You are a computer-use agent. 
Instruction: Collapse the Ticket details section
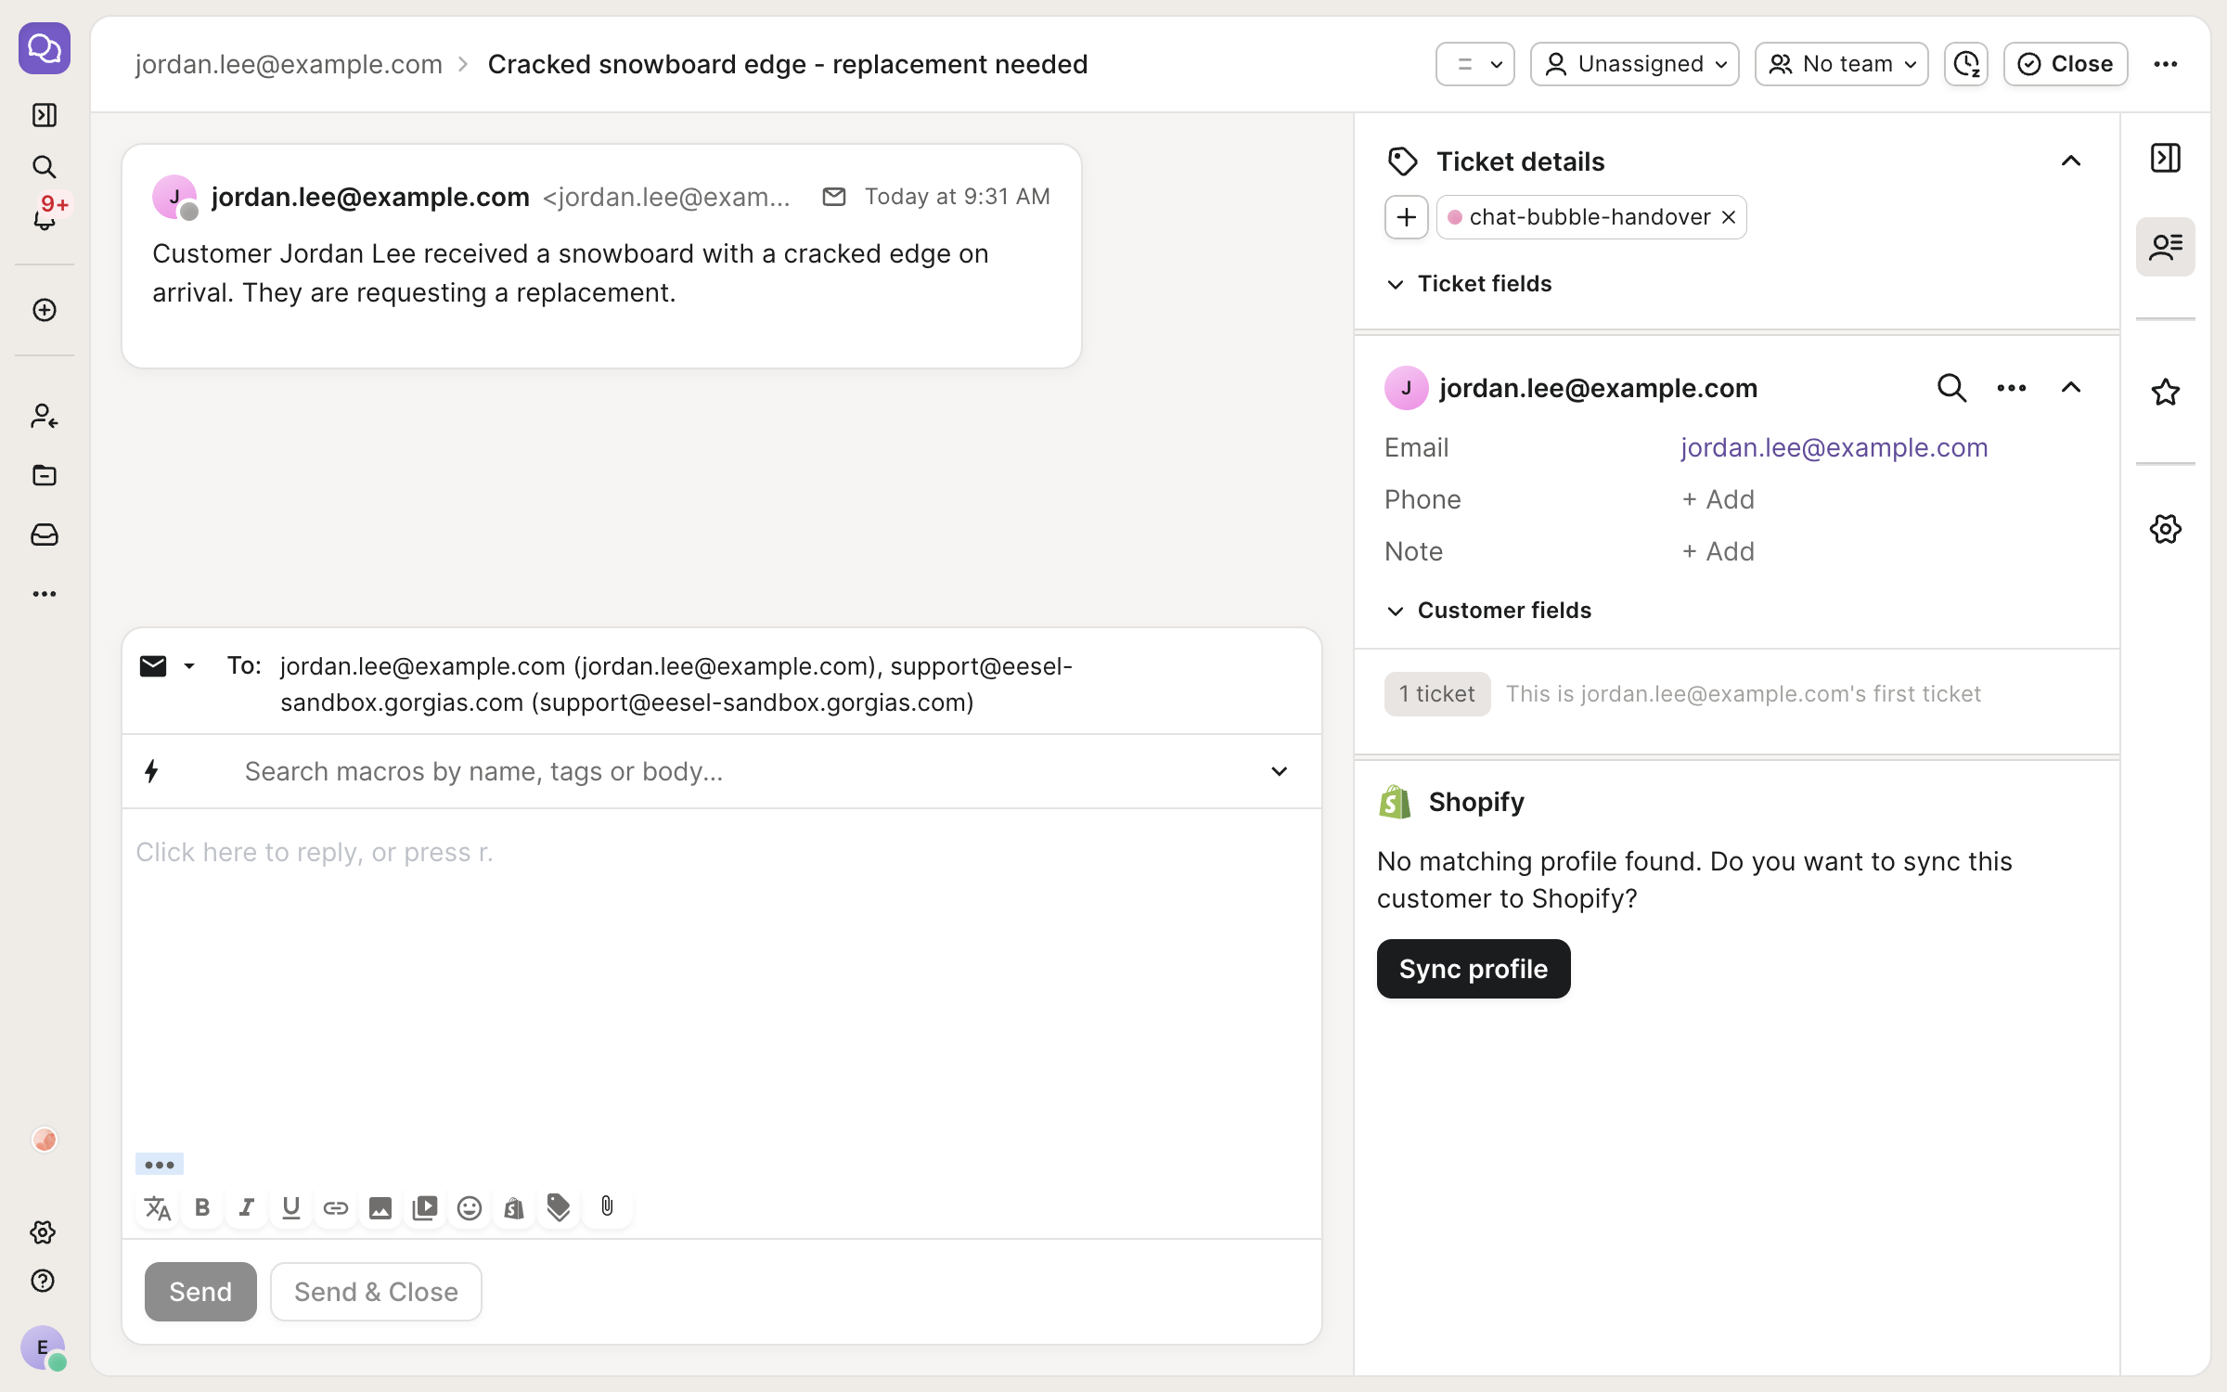(x=2071, y=161)
